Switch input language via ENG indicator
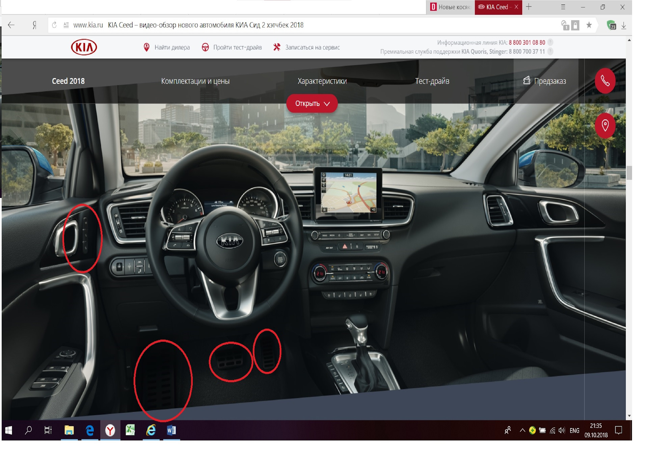The height and width of the screenshot is (459, 648). pos(574,430)
